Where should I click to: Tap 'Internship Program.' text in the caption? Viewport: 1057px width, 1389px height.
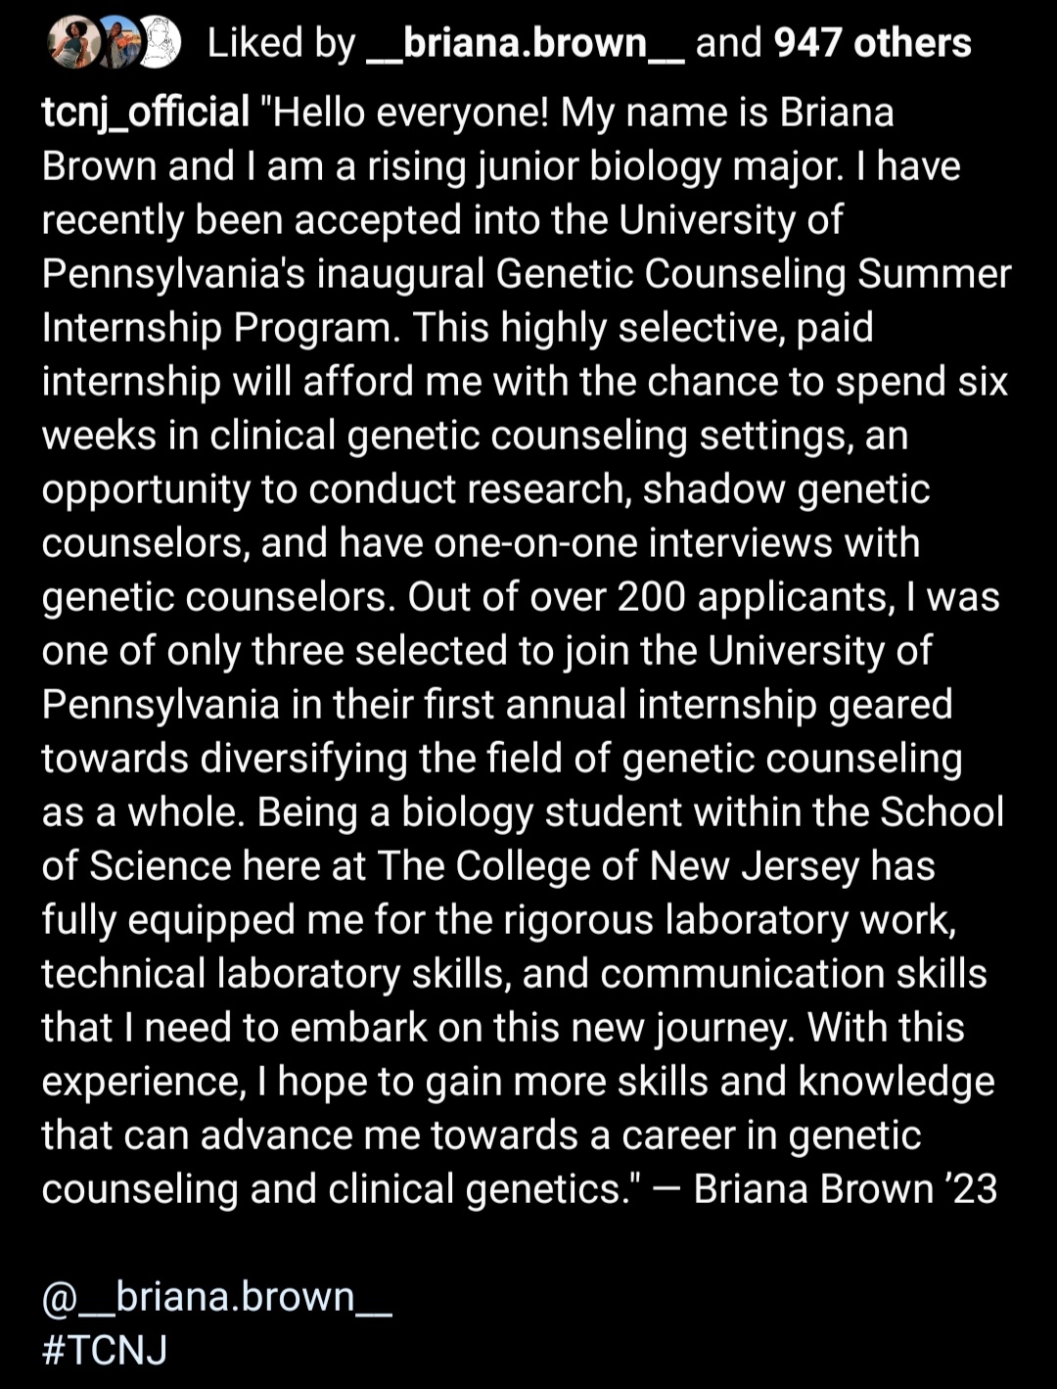pos(221,328)
